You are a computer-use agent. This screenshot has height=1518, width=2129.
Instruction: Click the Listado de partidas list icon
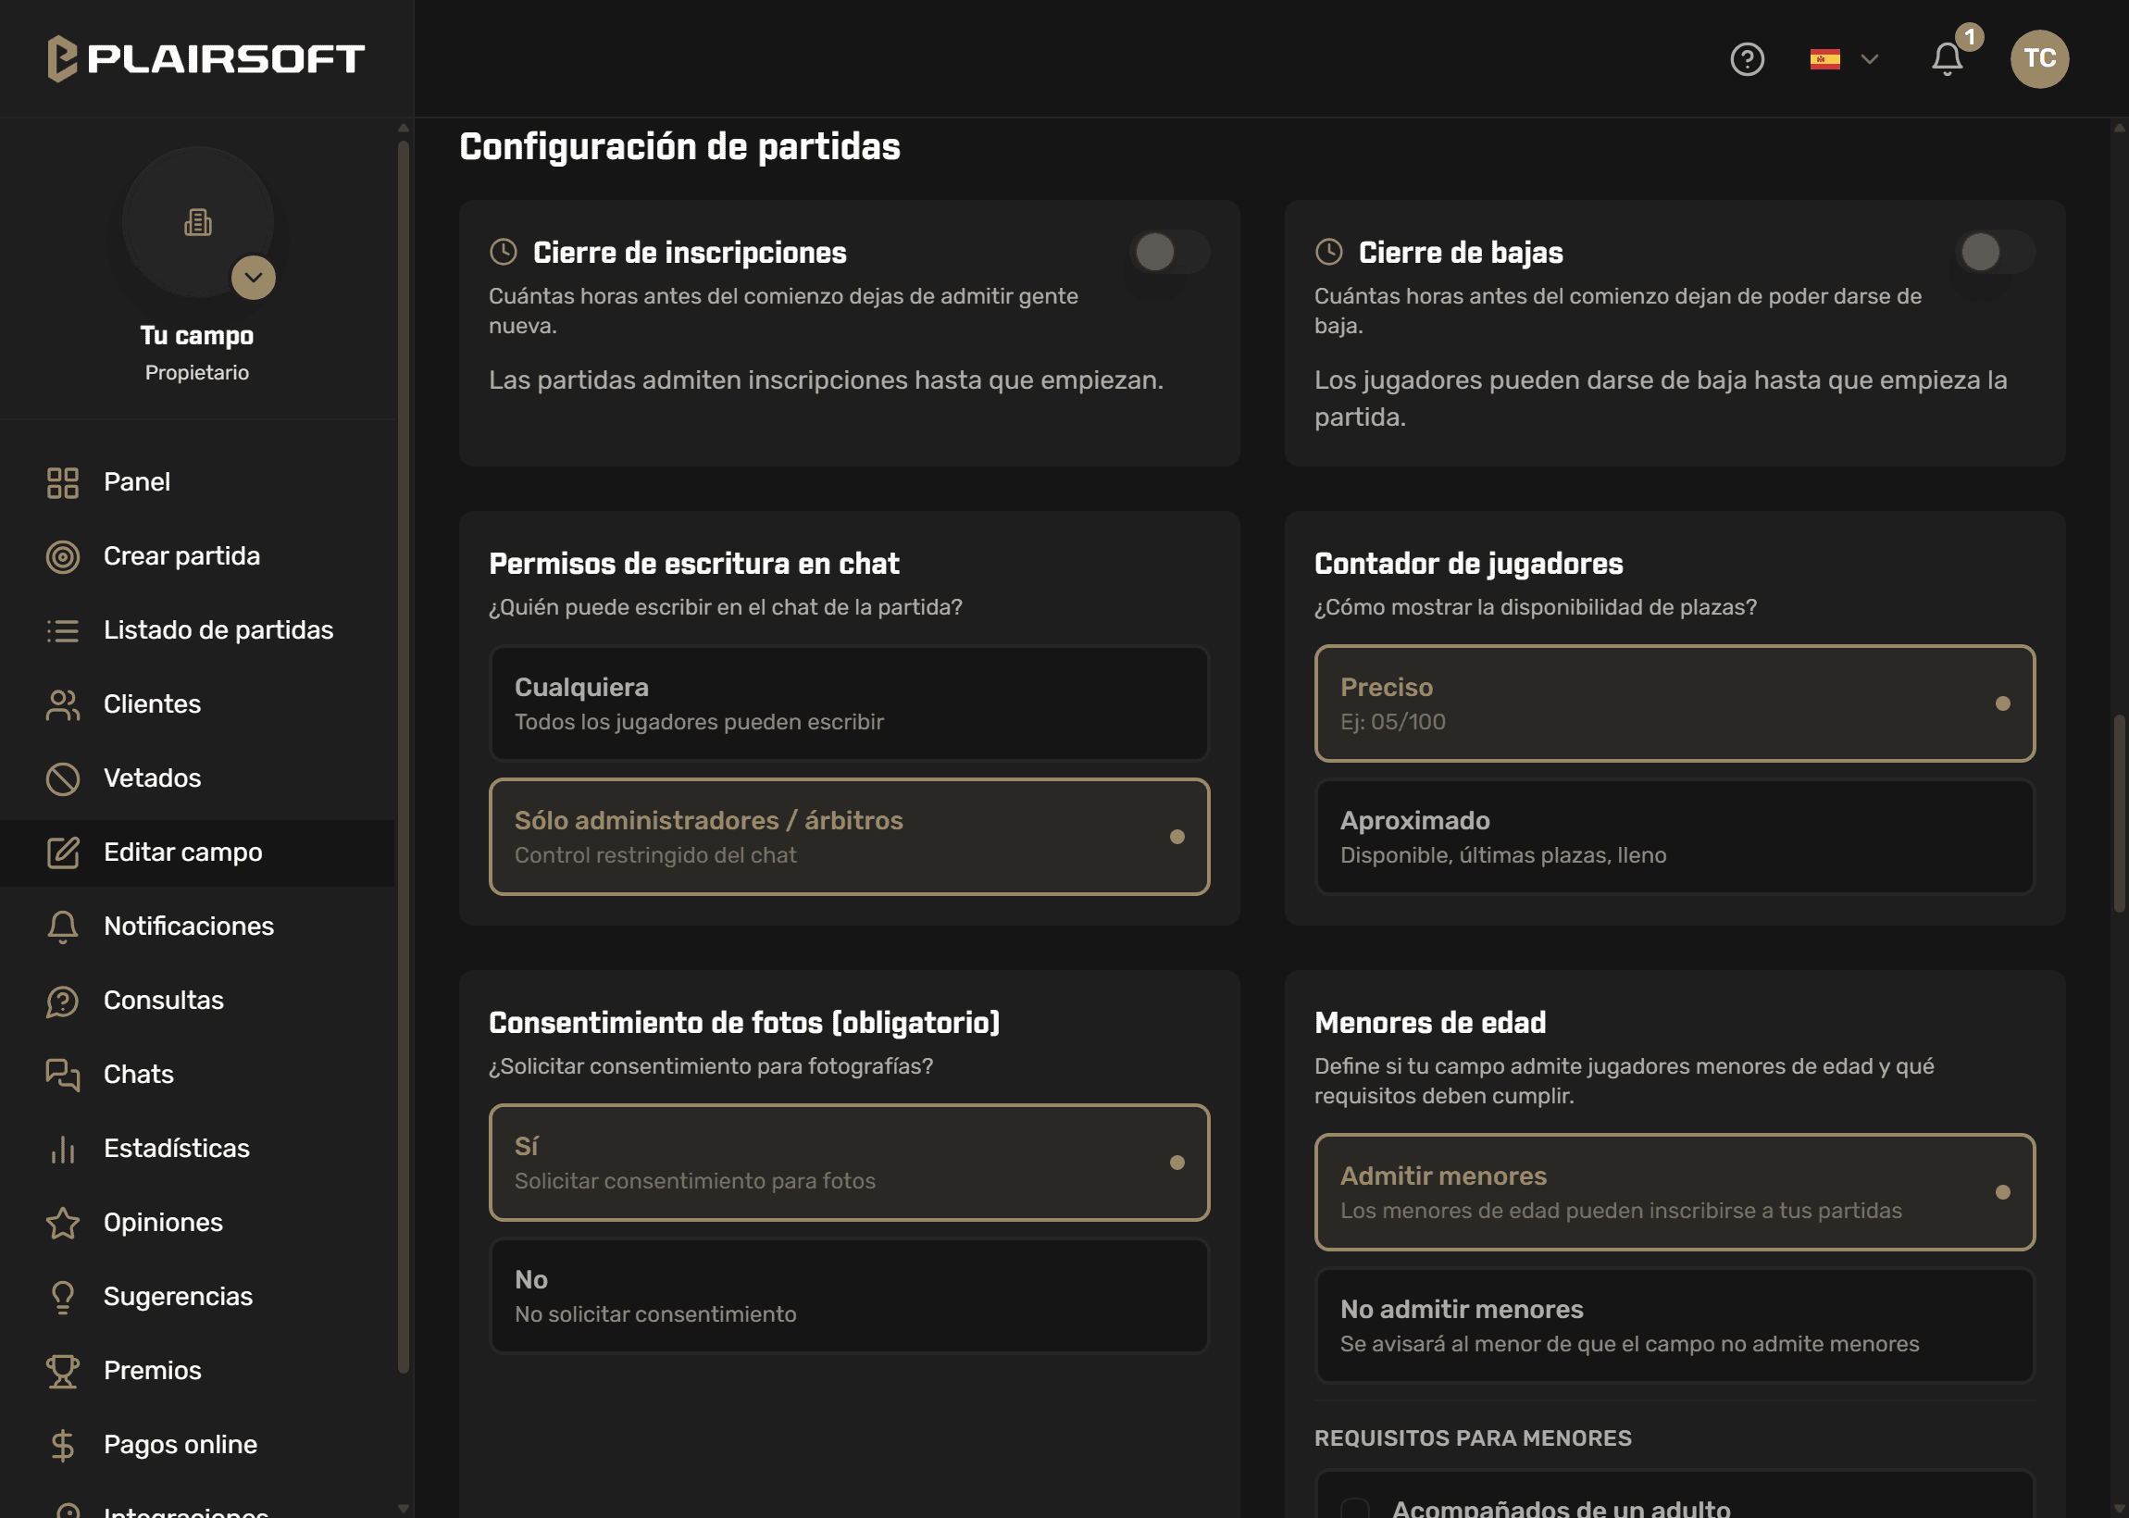pos(63,630)
